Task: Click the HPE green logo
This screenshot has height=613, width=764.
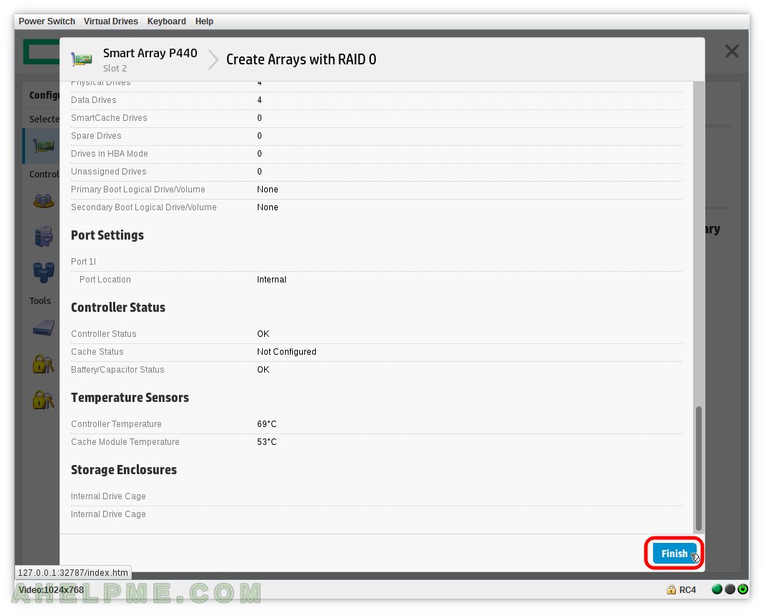Action: [x=42, y=52]
